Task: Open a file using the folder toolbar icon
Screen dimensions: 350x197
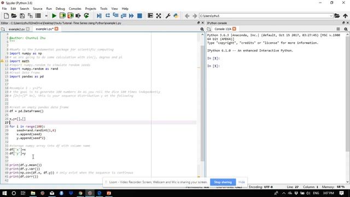Action: [x=14, y=16]
